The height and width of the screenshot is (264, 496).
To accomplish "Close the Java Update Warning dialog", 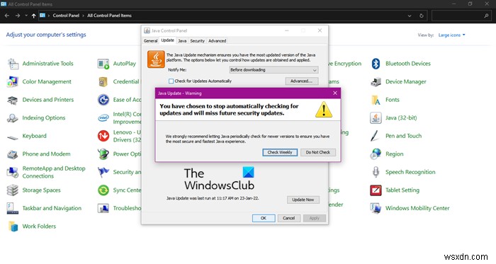I will tap(335, 93).
